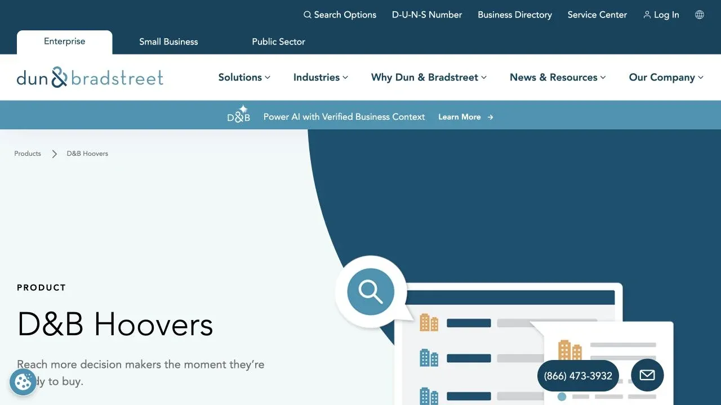
Task: Call the (866) 473-3932 phone button
Action: (578, 376)
